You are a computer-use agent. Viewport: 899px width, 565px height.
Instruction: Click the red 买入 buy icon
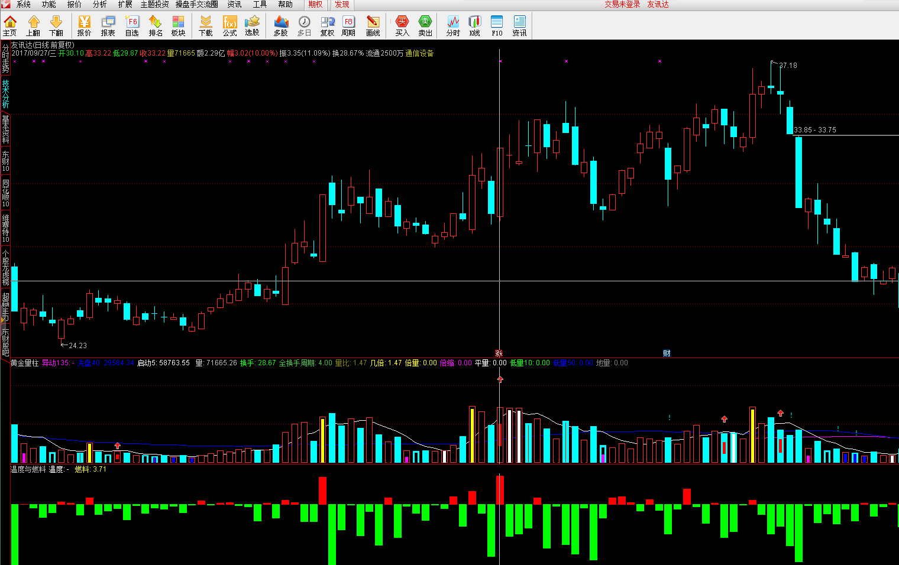[x=402, y=26]
